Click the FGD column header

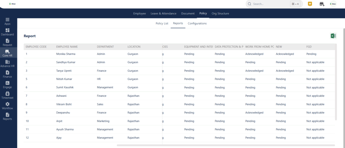309,47
